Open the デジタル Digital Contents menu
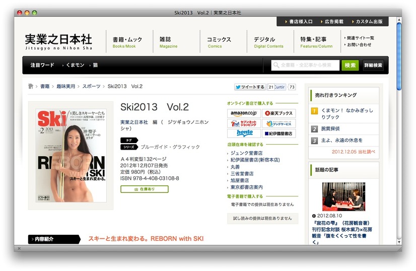Image resolution: width=416 pixels, height=271 pixels. pyautogui.click(x=268, y=42)
